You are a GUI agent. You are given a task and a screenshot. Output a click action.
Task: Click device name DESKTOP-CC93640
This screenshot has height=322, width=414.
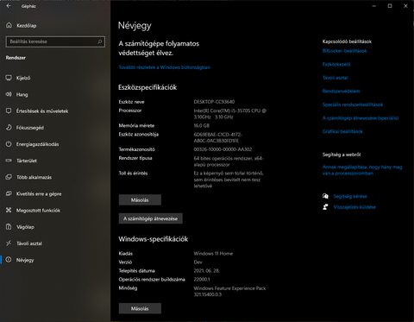tap(214, 102)
